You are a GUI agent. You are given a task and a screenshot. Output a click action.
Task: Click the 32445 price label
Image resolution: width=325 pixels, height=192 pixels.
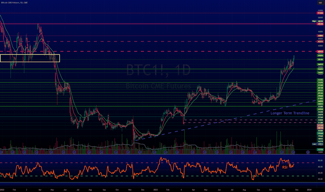point(320,80)
